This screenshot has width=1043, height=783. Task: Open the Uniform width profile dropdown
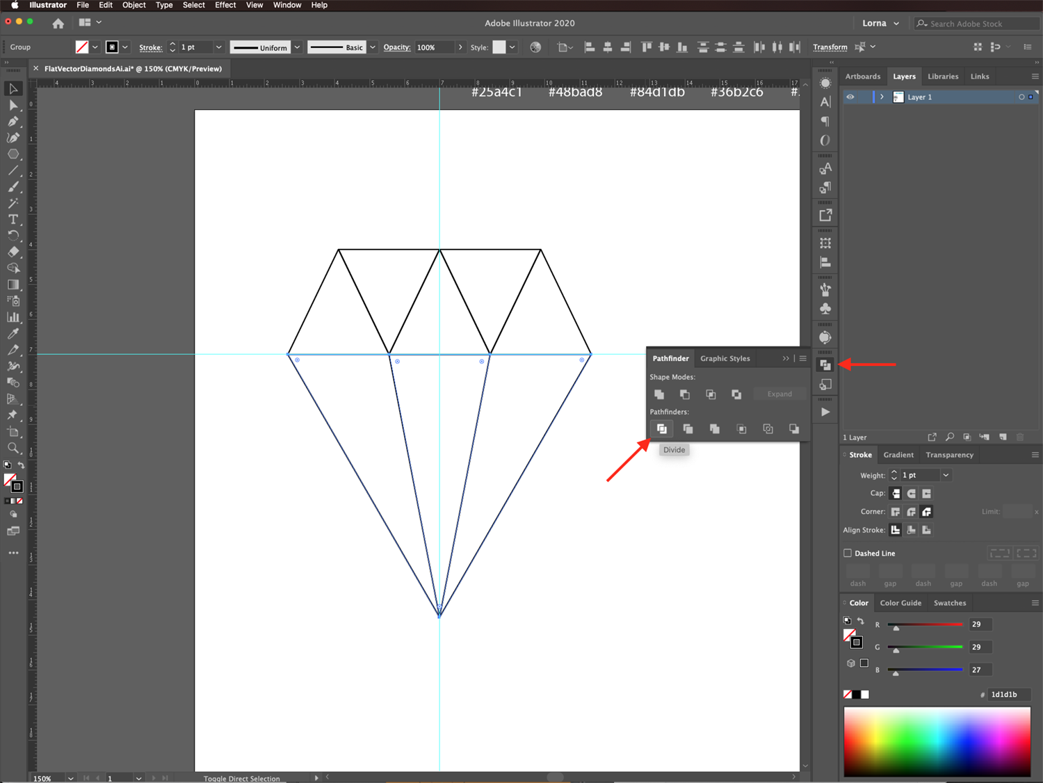[x=297, y=47]
